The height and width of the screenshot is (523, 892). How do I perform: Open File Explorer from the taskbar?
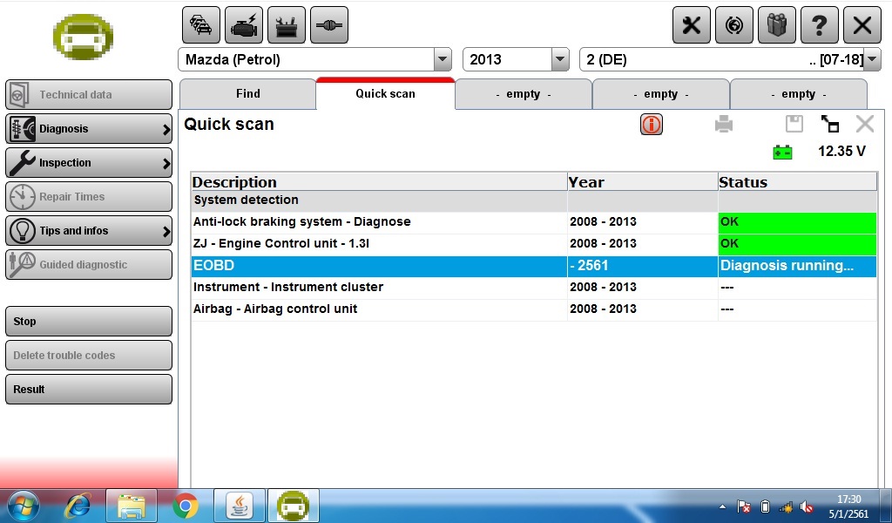(132, 506)
